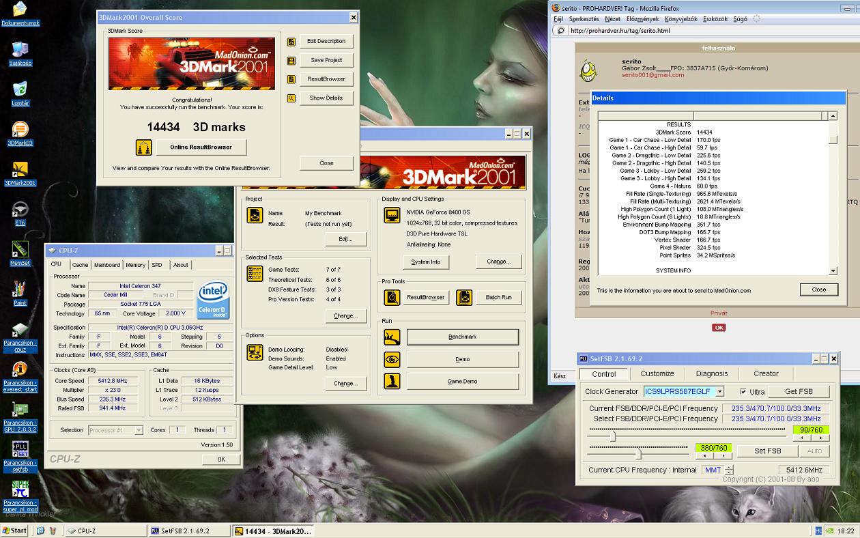Image resolution: width=860 pixels, height=538 pixels.
Task: Click the Display settings monitor icon
Action: point(392,215)
